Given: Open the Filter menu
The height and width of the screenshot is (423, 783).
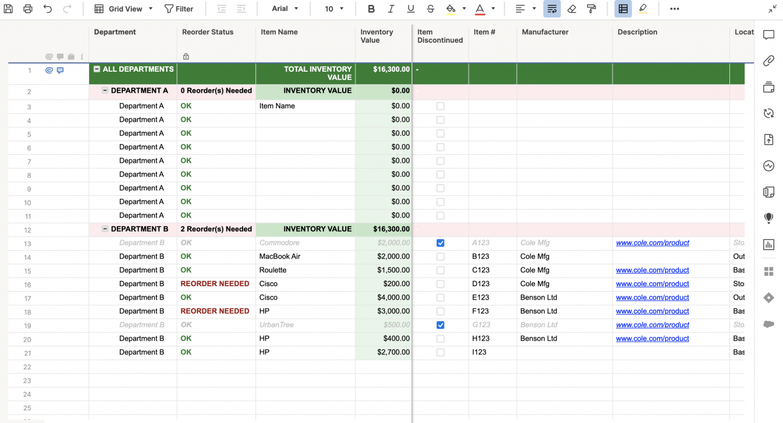Looking at the screenshot, I should [179, 9].
